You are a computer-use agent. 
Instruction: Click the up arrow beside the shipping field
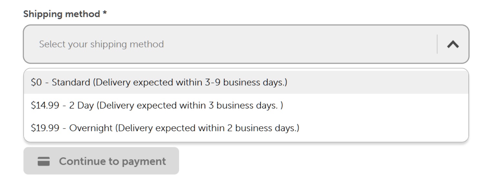coord(453,45)
